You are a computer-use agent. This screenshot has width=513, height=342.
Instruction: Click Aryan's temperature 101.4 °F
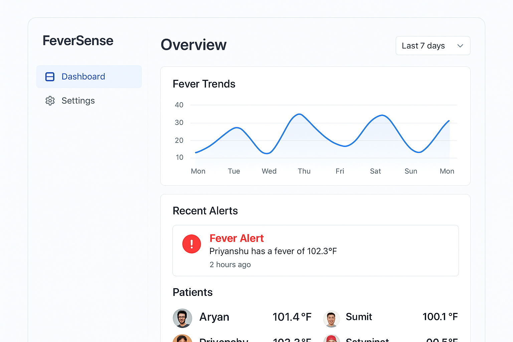coord(292,317)
